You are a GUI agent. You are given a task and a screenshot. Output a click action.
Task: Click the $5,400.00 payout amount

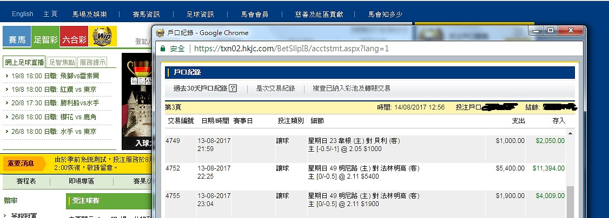click(x=511, y=168)
